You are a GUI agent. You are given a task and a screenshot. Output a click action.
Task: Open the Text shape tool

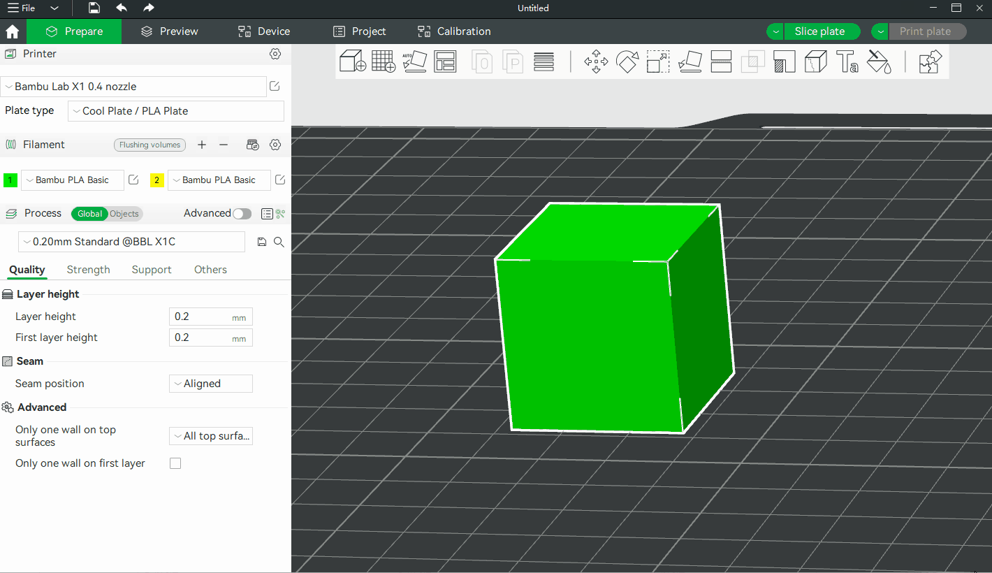tap(847, 61)
